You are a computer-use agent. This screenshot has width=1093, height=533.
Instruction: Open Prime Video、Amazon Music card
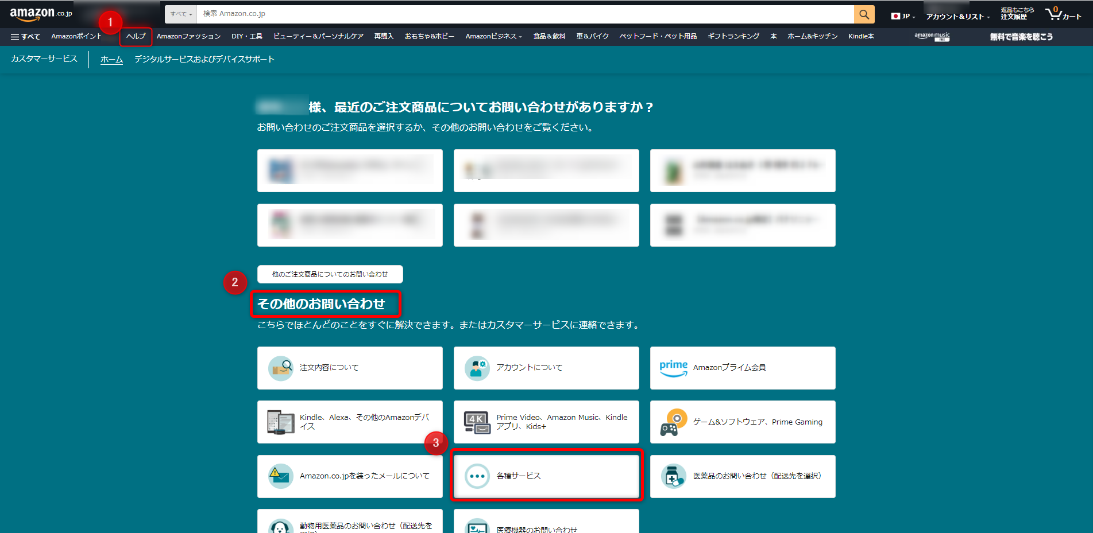(546, 422)
